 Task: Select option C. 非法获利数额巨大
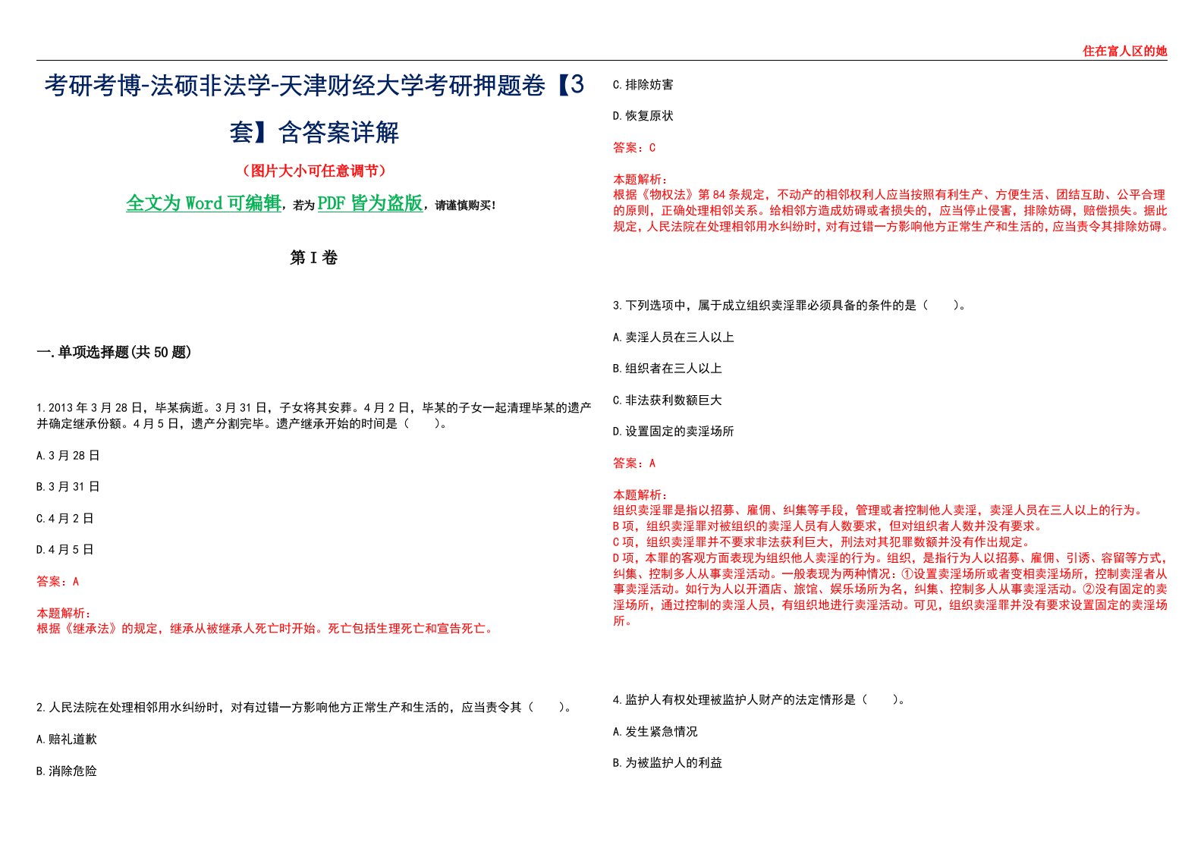tap(668, 400)
